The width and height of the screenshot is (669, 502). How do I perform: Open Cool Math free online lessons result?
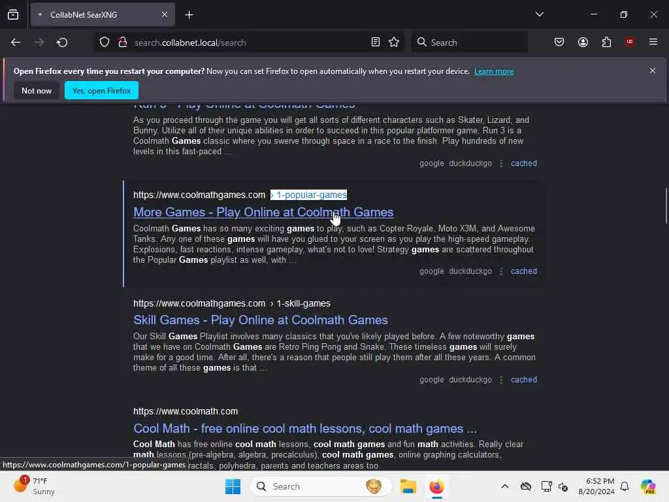tap(304, 428)
